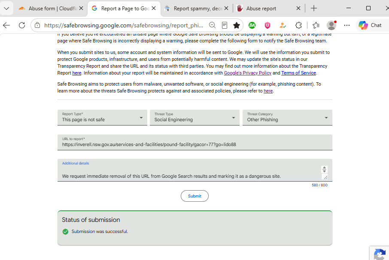Viewport: 389px width, 260px height.
Task: Click the 580 / 800 character counter
Action: click(x=319, y=185)
